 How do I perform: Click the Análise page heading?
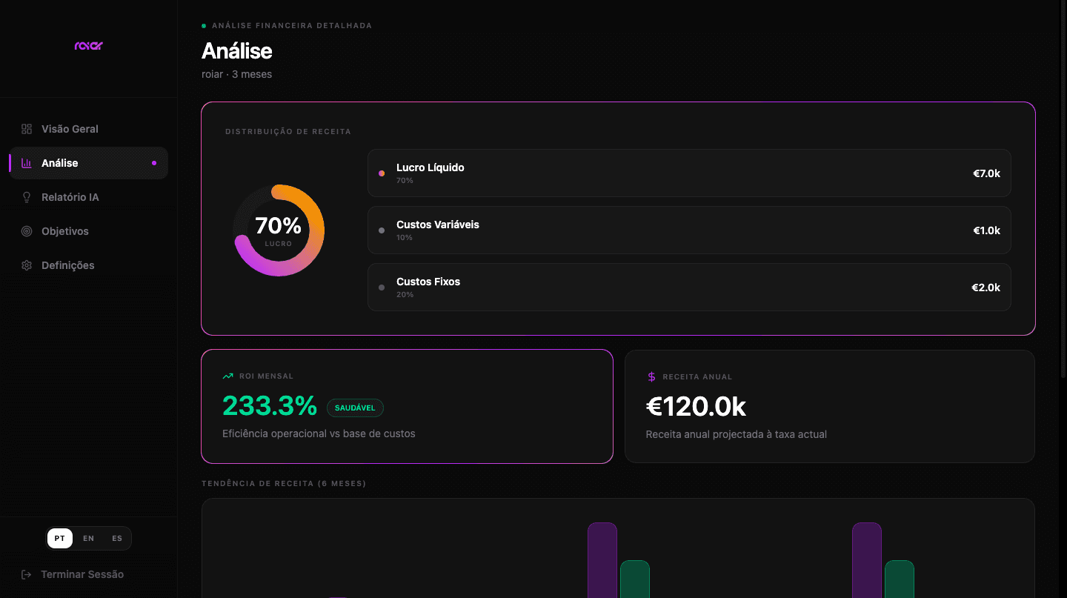pyautogui.click(x=237, y=51)
